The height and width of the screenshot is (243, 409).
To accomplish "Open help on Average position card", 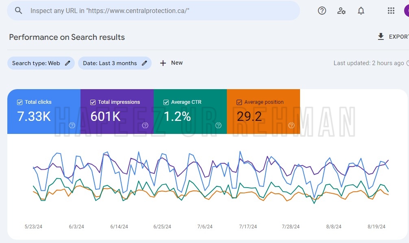I will coord(292,125).
